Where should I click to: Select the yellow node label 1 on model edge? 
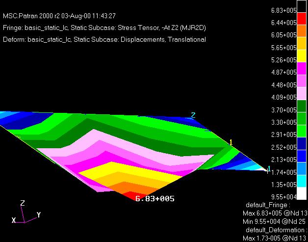[231, 142]
